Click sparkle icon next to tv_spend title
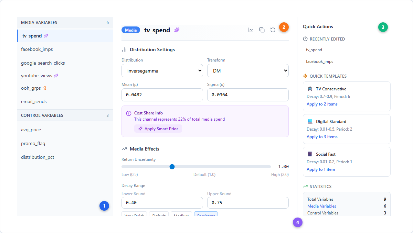Screen dimensions: 413x233 [x=177, y=30]
